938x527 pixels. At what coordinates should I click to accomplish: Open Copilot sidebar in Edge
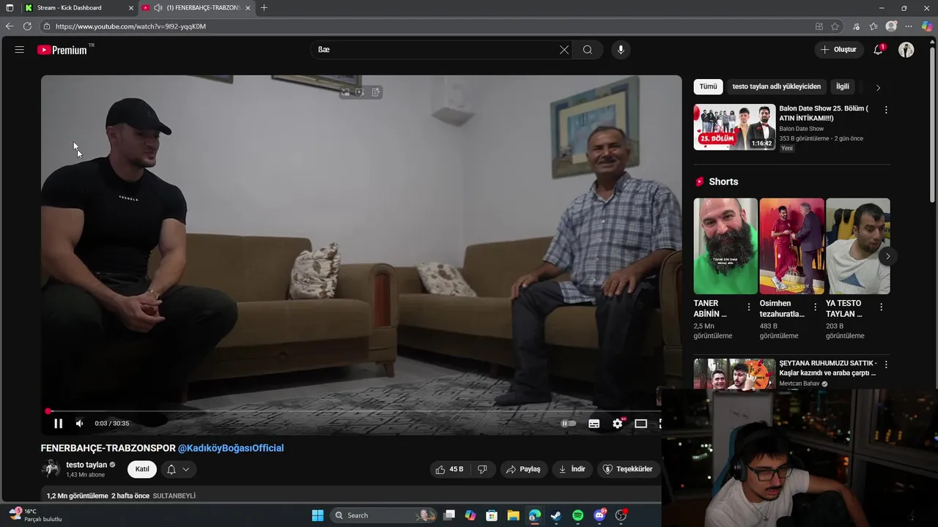pyautogui.click(x=927, y=26)
